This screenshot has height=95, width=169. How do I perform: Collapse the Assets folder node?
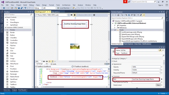115,30
